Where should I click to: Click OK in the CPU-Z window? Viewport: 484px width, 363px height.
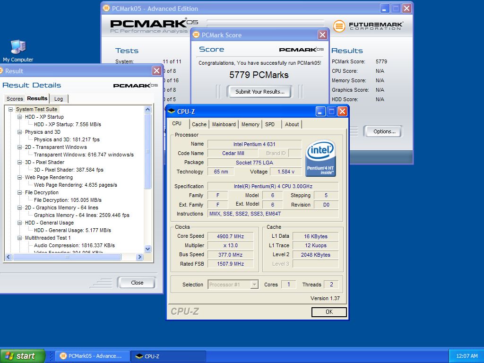click(329, 312)
